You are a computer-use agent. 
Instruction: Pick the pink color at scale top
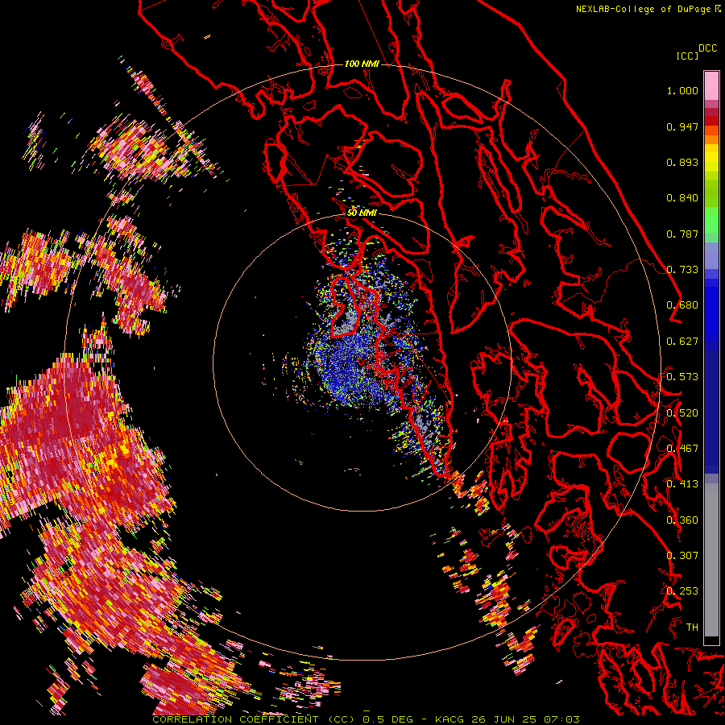(711, 85)
